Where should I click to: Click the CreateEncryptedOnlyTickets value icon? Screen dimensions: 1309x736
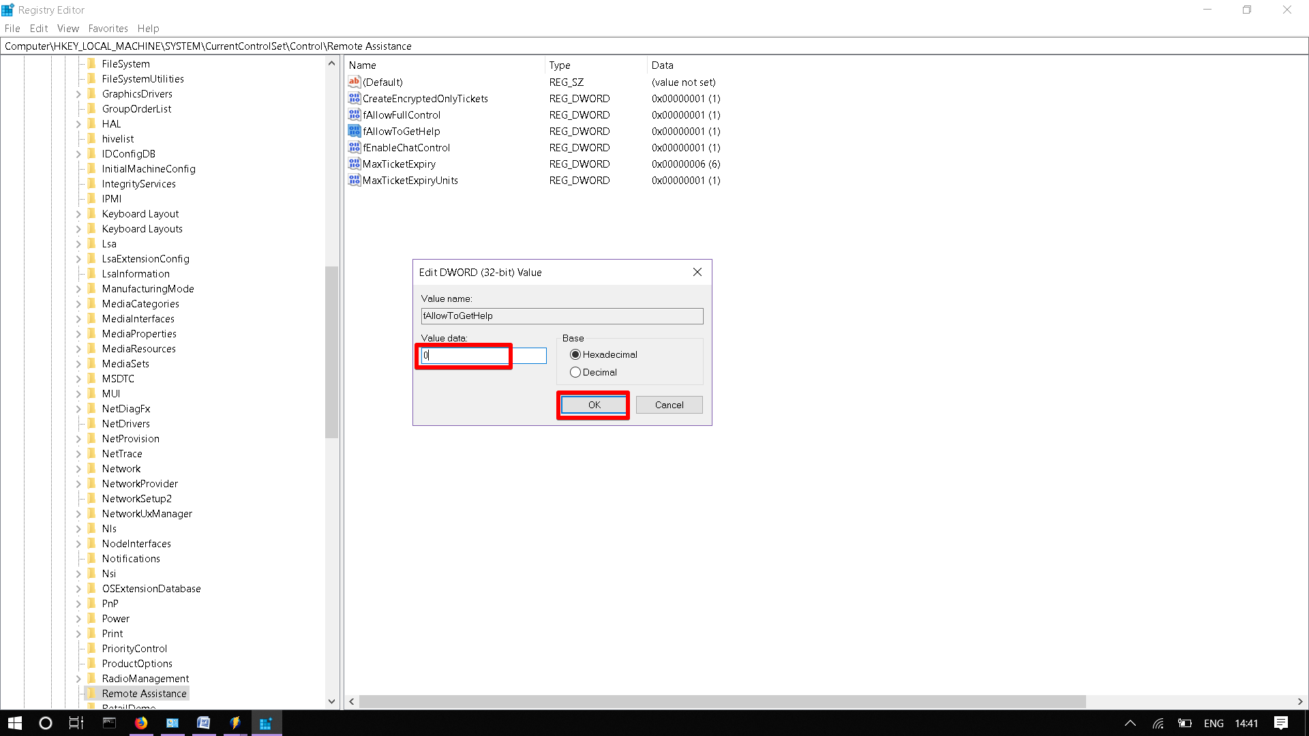click(354, 98)
